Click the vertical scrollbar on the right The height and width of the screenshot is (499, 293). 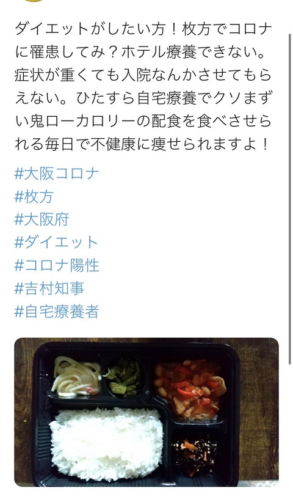(x=289, y=199)
